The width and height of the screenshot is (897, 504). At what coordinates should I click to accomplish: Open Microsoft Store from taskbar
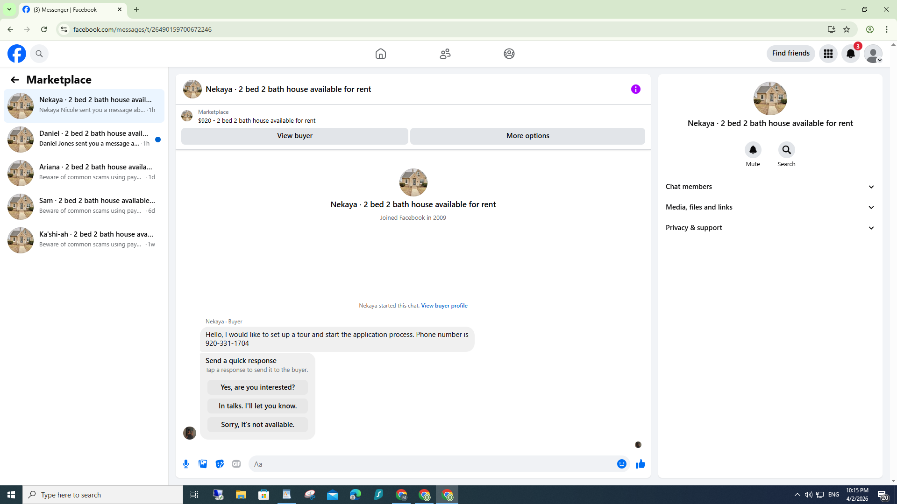pyautogui.click(x=264, y=495)
